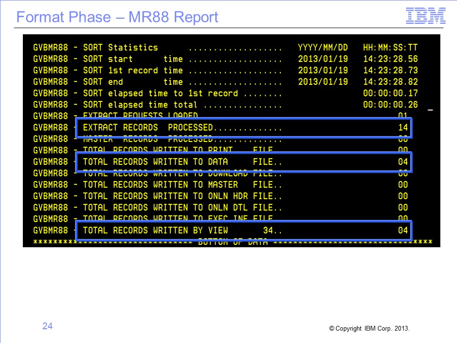Select the 'HH:MM:SS:TT' column header
The width and height of the screenshot is (457, 343).
tap(390, 48)
